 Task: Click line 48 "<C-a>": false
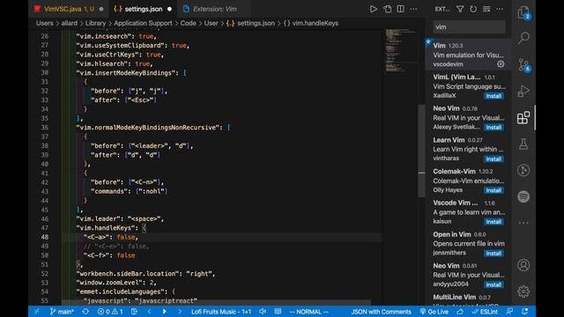110,237
